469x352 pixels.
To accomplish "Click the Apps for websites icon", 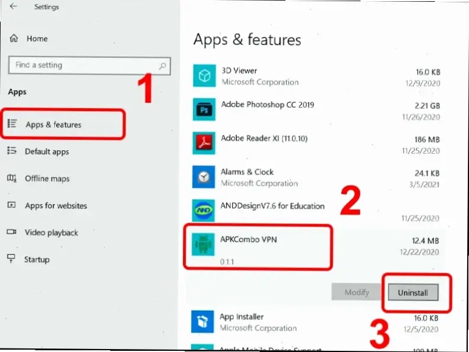I will pos(11,205).
